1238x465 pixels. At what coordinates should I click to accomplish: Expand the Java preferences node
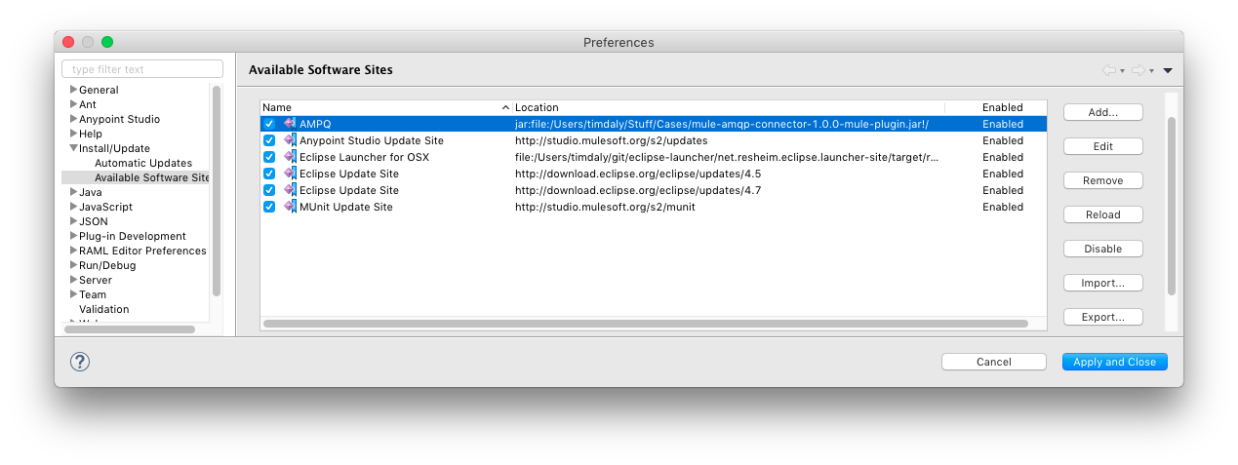click(x=73, y=192)
